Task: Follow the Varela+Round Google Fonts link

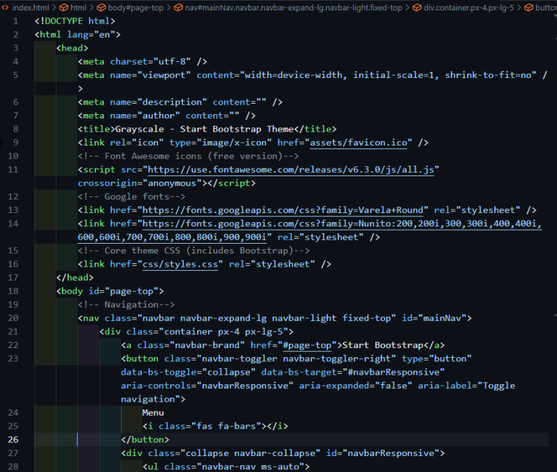Action: coord(283,210)
